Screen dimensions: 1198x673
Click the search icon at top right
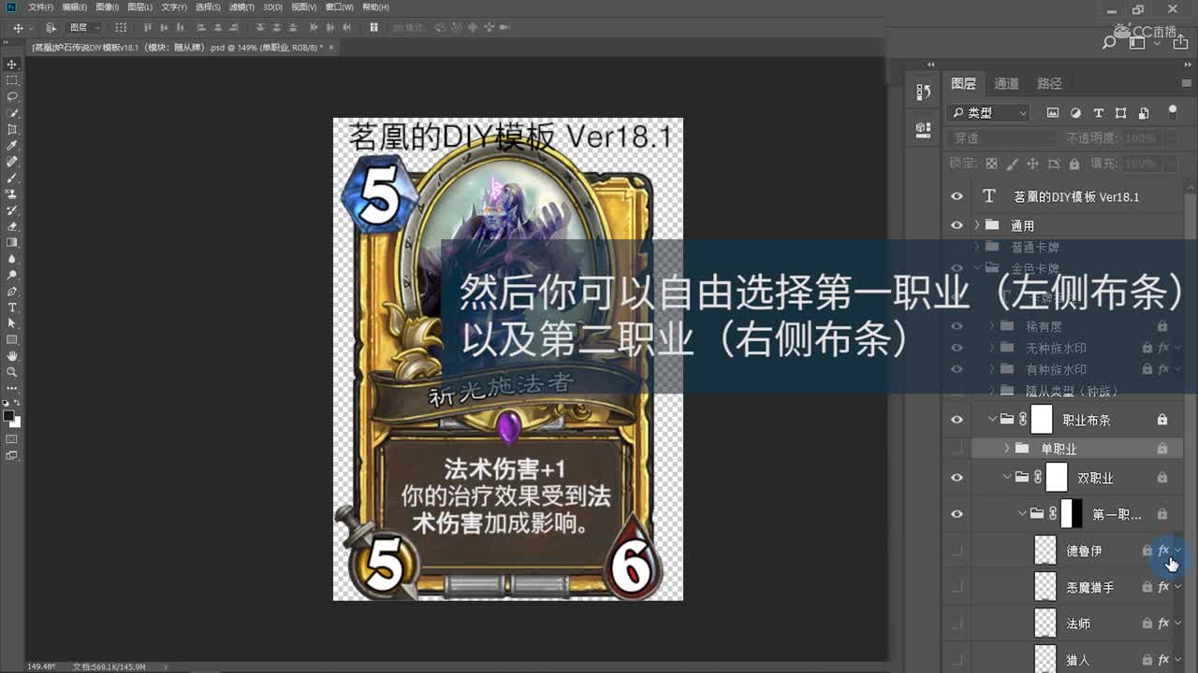tap(1110, 41)
